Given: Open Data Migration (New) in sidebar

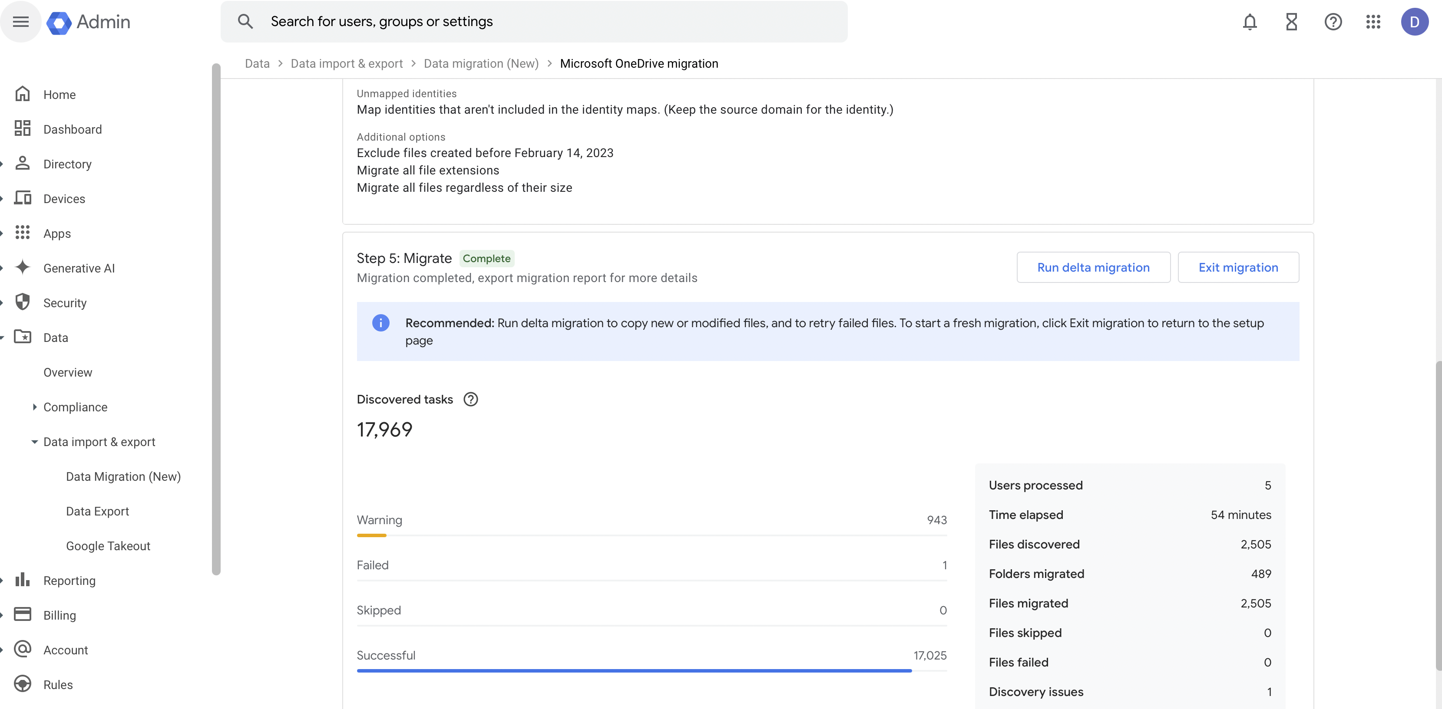Looking at the screenshot, I should 123,476.
